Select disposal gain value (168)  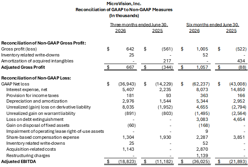204,125
